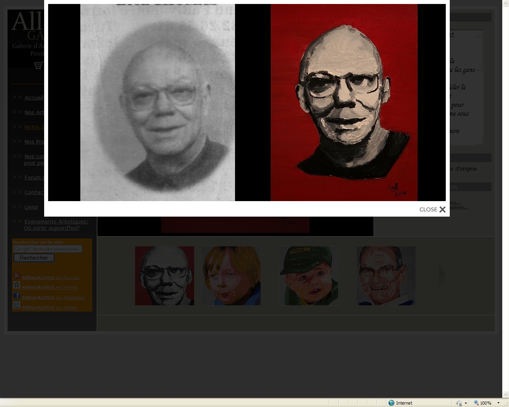Click the protected mode lock icon

pos(459,403)
